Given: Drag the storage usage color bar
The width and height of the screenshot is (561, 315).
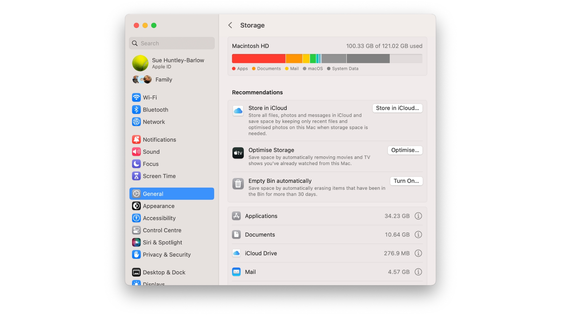Looking at the screenshot, I should click(327, 58).
